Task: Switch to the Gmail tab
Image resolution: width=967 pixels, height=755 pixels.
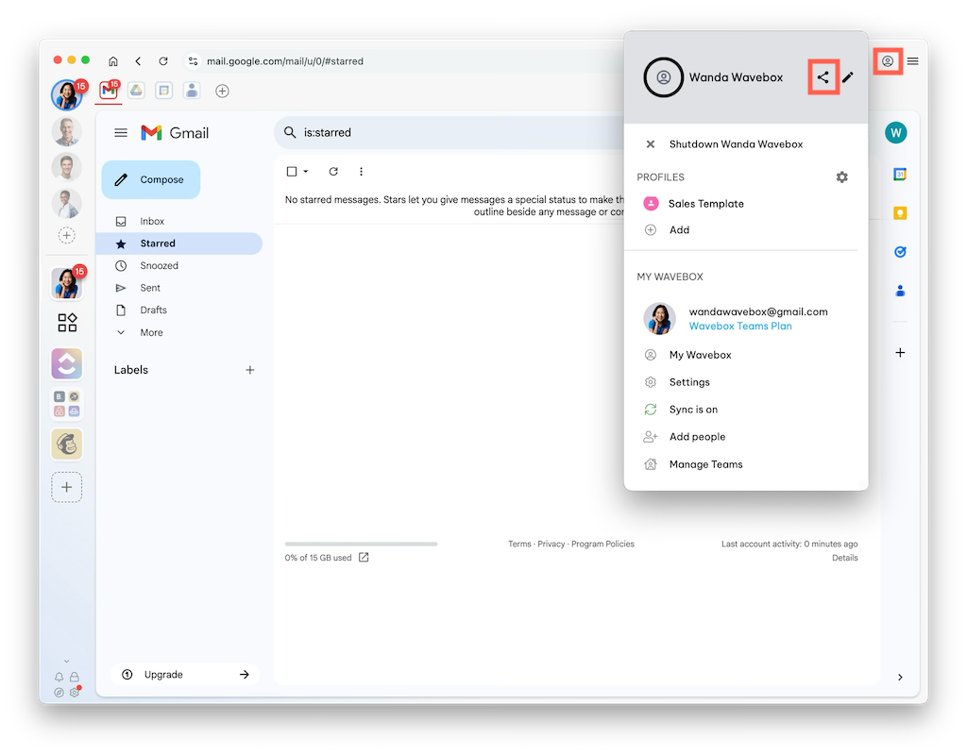Action: click(110, 91)
